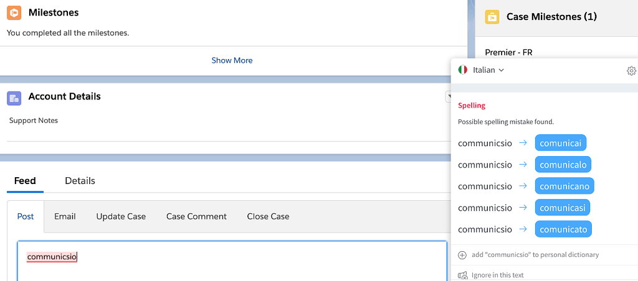
Task: Click the Italian flag icon
Action: (x=463, y=70)
